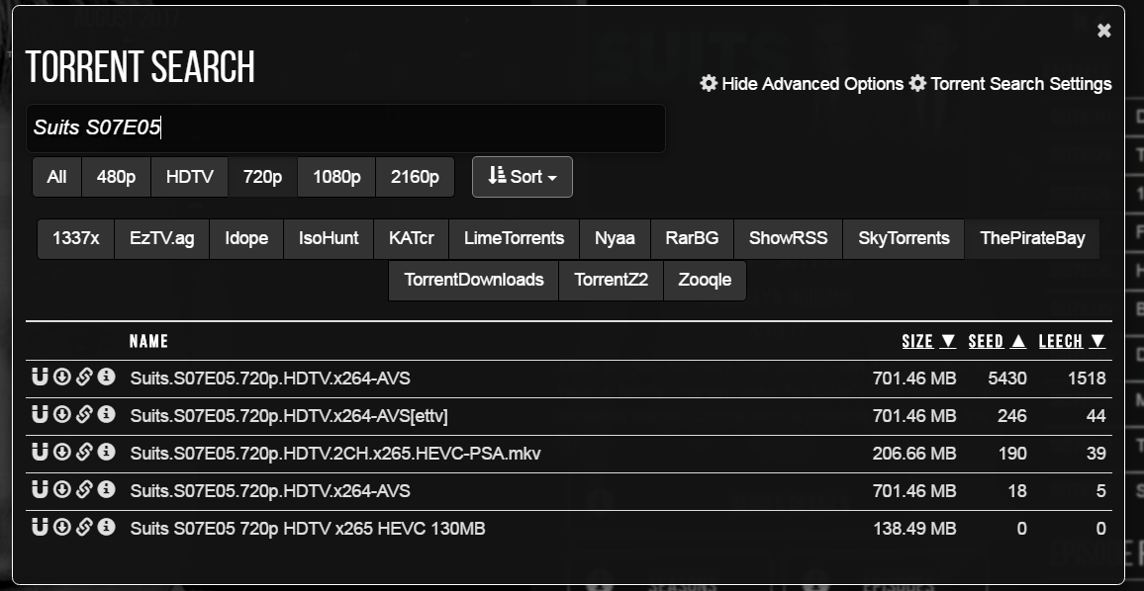The width and height of the screenshot is (1144, 591).
Task: Toggle the Nyaa search provider
Action: [615, 239]
